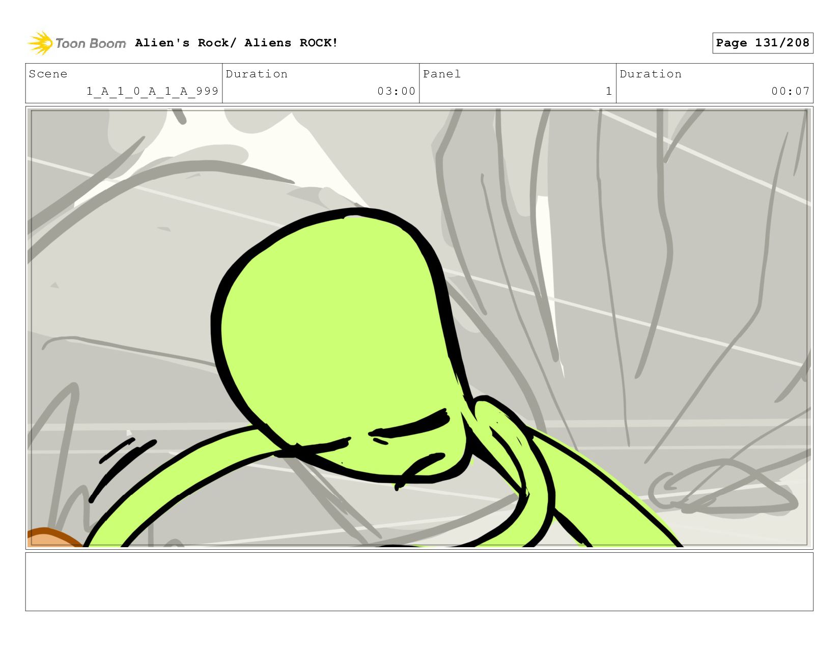Click the Toon Boom logo
The height and width of the screenshot is (649, 840).
pos(76,43)
